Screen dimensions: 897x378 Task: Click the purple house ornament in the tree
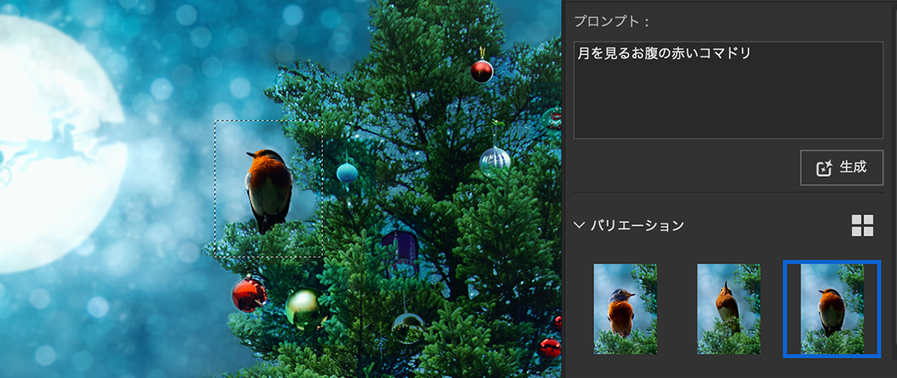(x=400, y=246)
